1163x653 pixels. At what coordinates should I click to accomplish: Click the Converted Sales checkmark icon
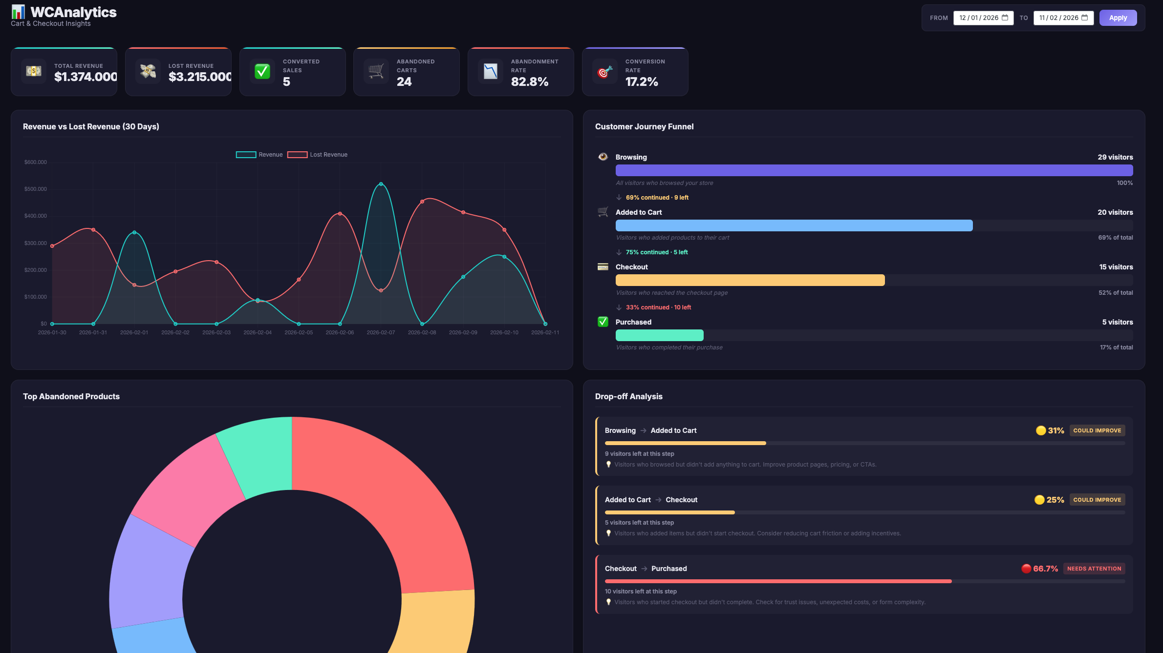click(262, 71)
